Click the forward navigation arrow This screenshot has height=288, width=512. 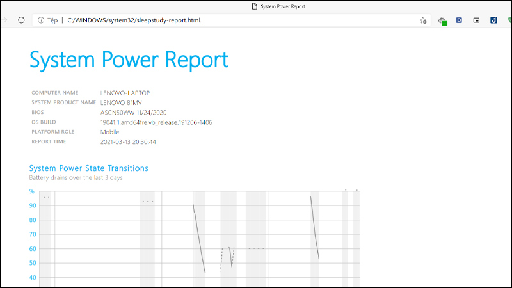(4, 20)
